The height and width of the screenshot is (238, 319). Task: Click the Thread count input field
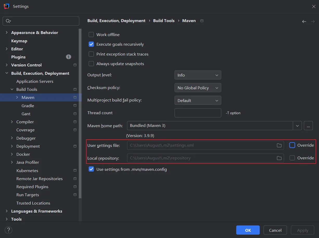pos(198,113)
